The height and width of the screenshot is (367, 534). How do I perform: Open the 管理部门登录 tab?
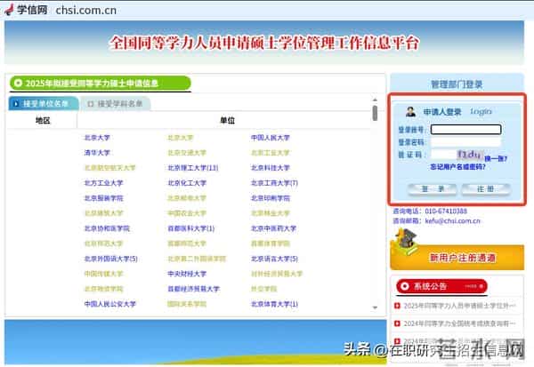click(457, 84)
